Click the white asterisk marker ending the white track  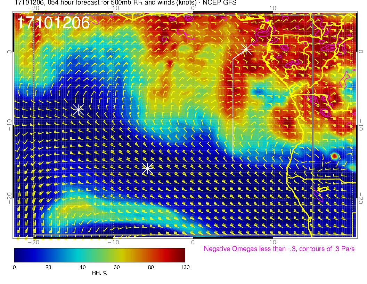pos(246,49)
